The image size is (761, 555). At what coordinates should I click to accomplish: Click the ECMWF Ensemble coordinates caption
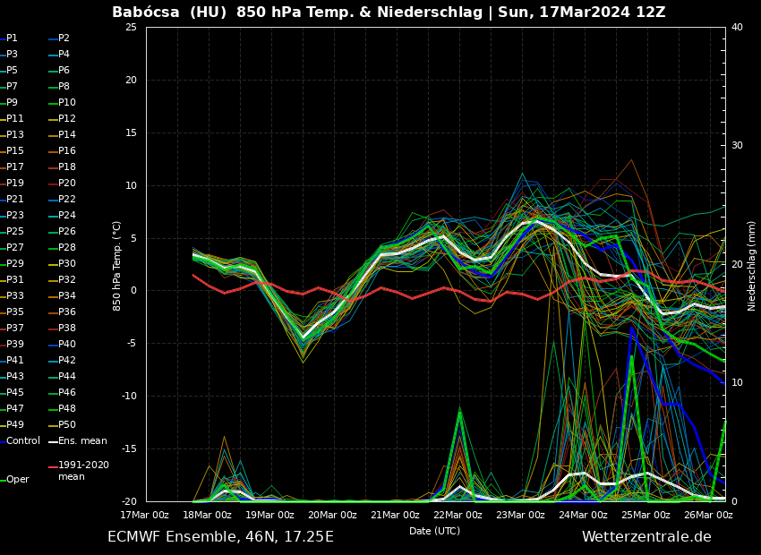click(220, 537)
